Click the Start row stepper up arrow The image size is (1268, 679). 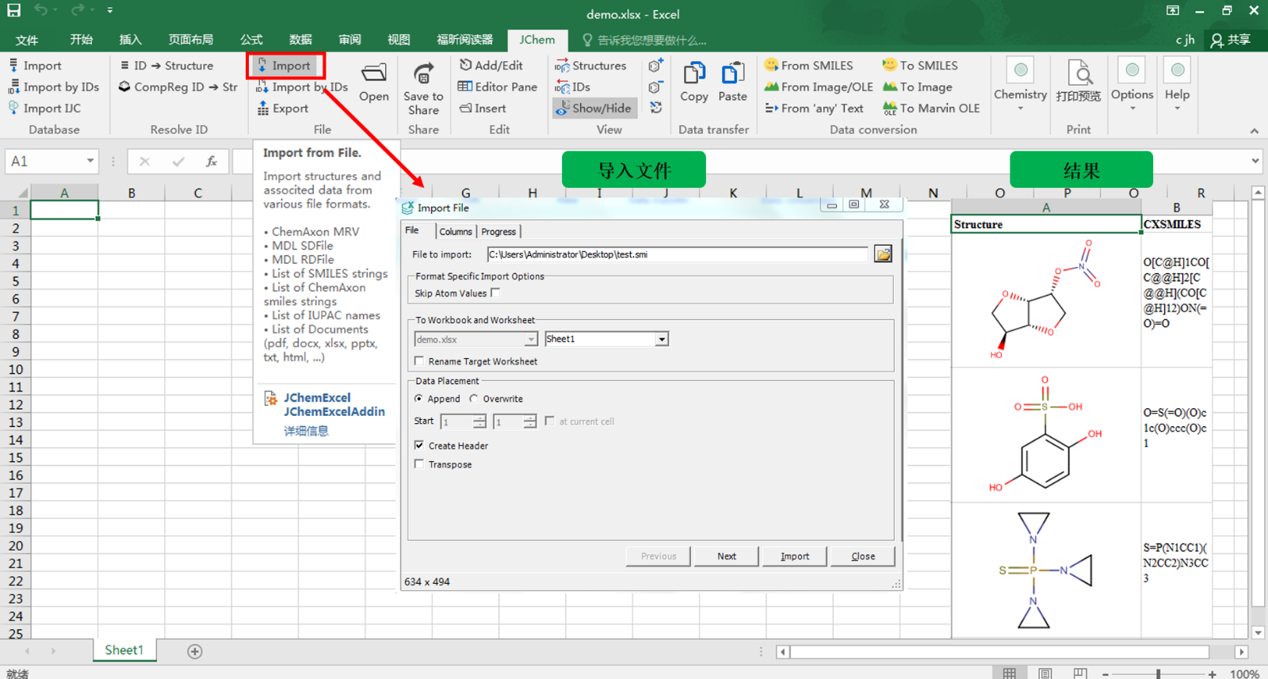pos(479,418)
